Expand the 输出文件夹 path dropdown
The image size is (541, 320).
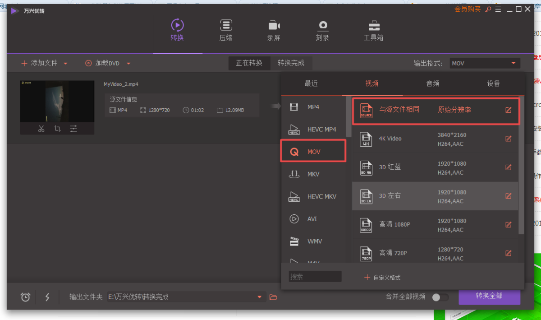(260, 297)
